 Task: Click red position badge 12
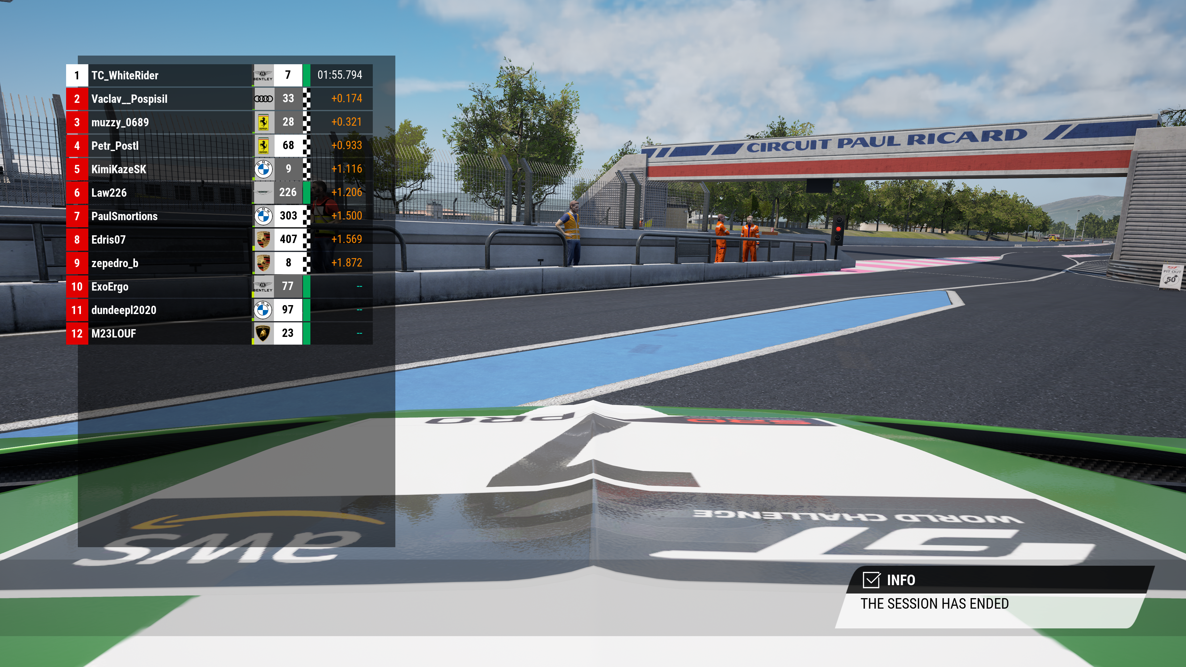click(77, 334)
